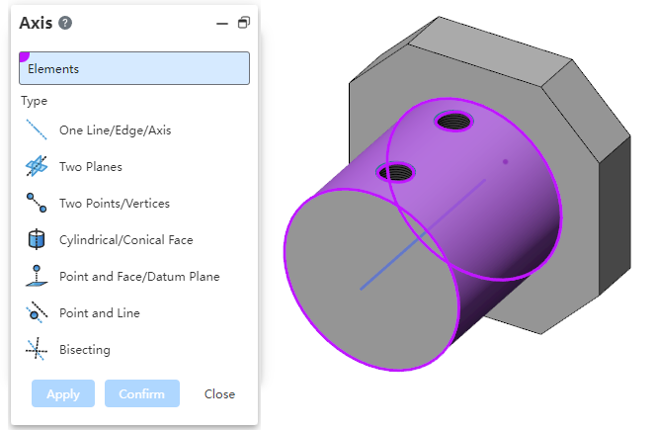654x430 pixels.
Task: Click Close to dismiss the Axis dialog
Action: 219,393
